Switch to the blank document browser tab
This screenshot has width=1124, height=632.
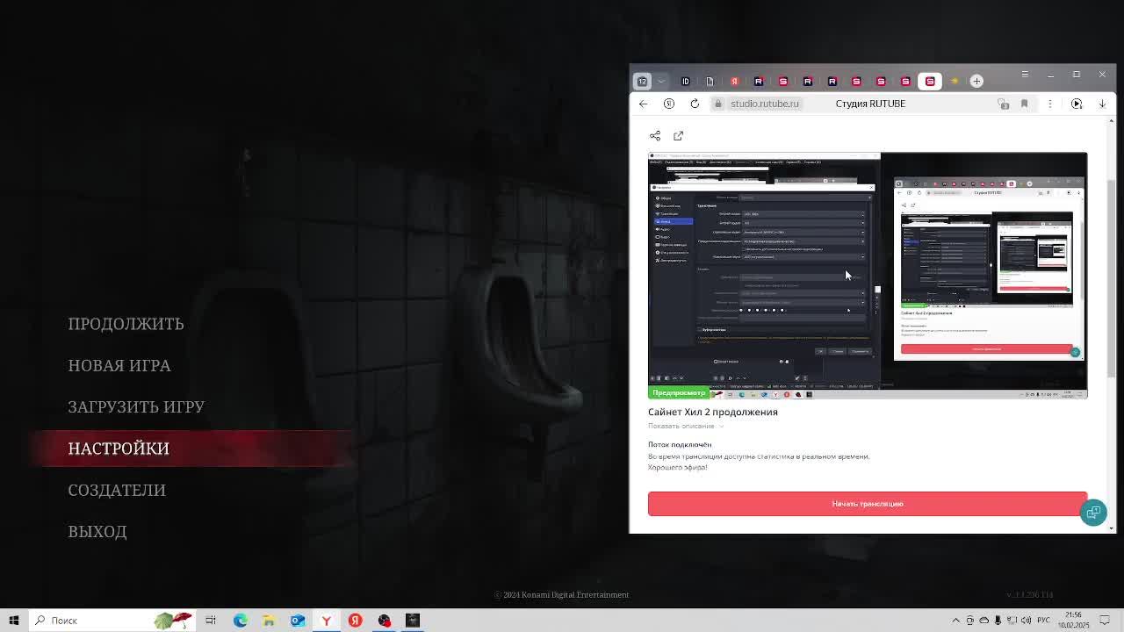pos(710,82)
